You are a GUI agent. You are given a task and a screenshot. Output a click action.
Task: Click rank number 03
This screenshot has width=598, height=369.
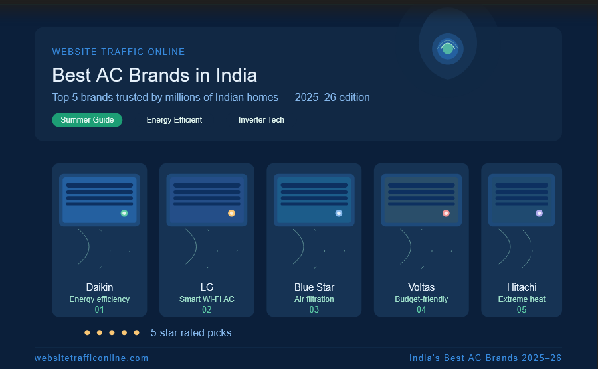click(314, 309)
